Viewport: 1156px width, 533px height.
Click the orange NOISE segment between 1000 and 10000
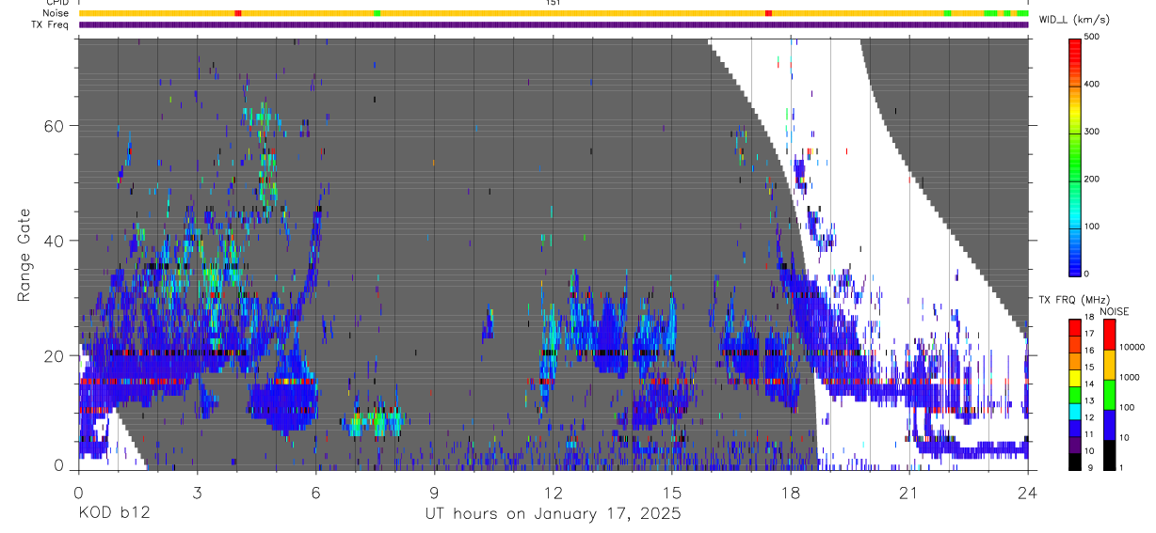point(1109,363)
